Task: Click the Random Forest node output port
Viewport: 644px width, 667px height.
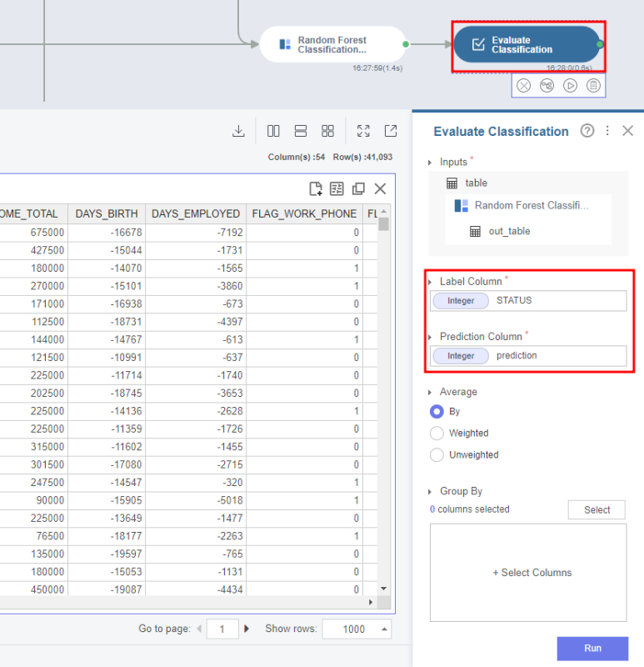Action: [x=406, y=44]
